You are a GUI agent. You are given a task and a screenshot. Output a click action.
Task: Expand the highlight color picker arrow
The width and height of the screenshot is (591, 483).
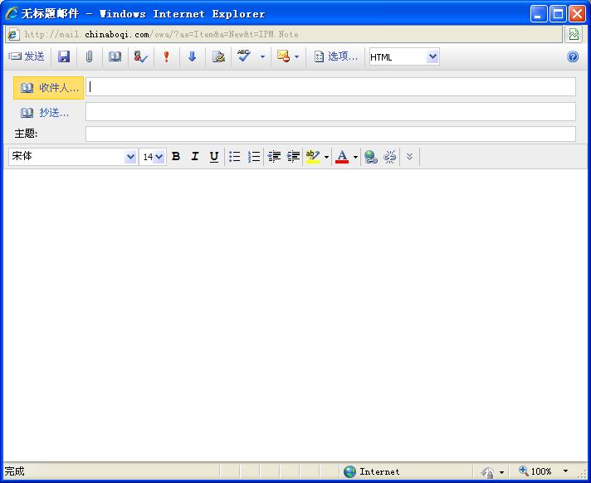click(326, 157)
